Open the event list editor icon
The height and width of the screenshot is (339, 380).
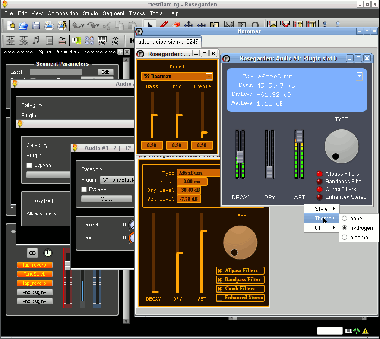[x=49, y=41]
